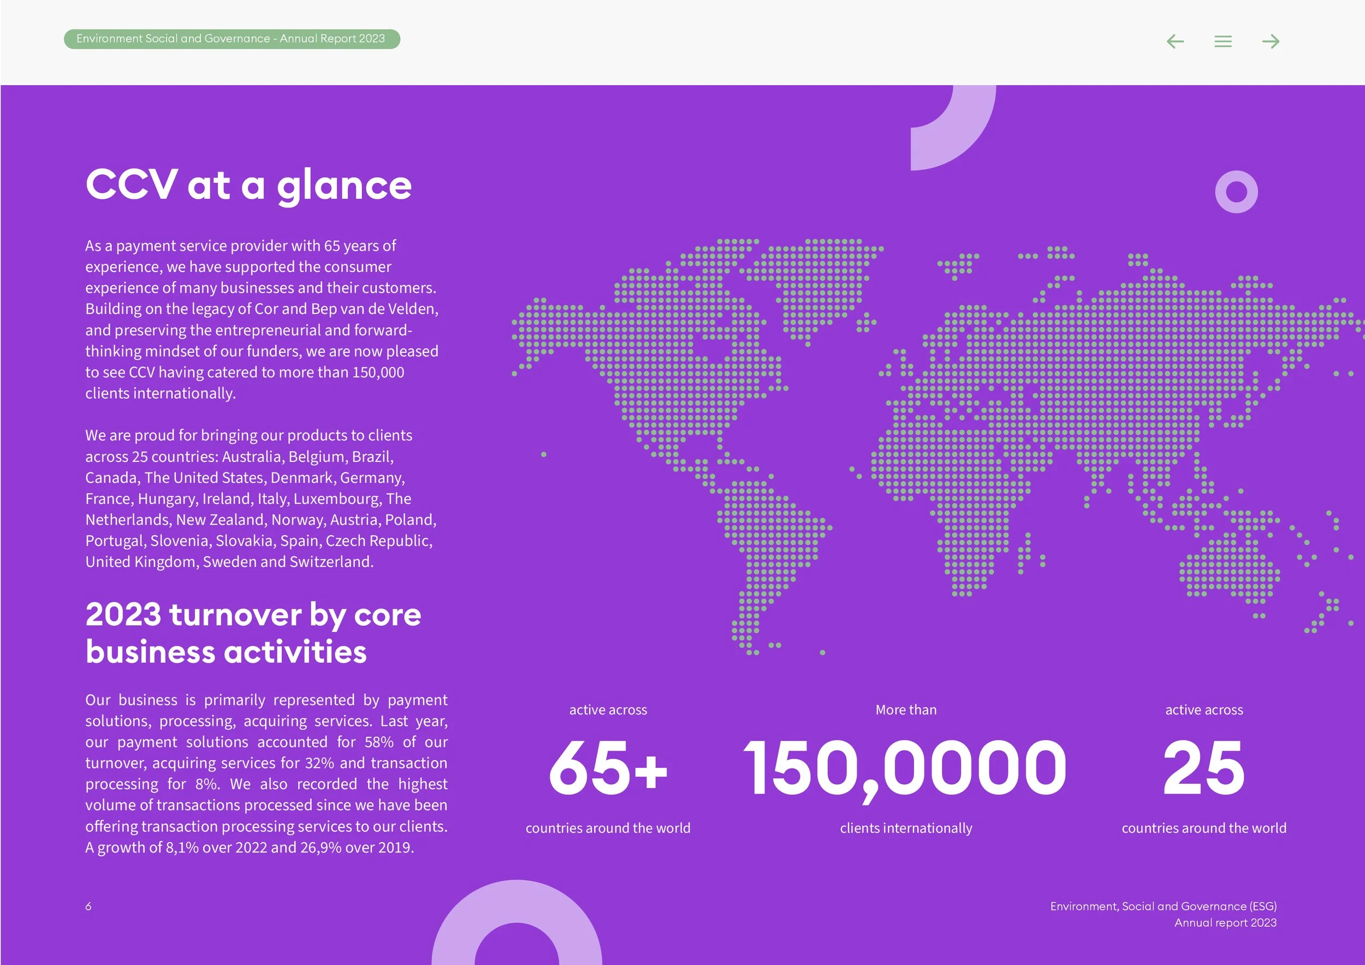Click the 'More than' label above 150,0000
This screenshot has width=1365, height=965.
click(x=905, y=709)
